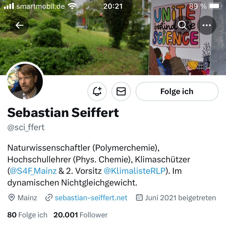Send a message via the envelope icon
This screenshot has width=226, height=227.
[121, 91]
